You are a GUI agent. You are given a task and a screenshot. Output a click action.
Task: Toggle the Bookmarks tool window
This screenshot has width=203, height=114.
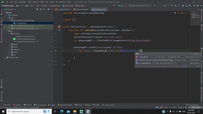point(2,84)
